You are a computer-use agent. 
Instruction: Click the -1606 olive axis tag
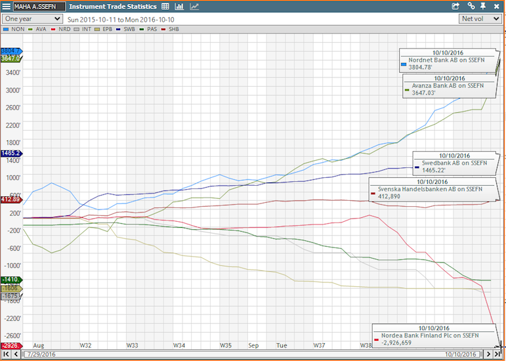coord(11,287)
